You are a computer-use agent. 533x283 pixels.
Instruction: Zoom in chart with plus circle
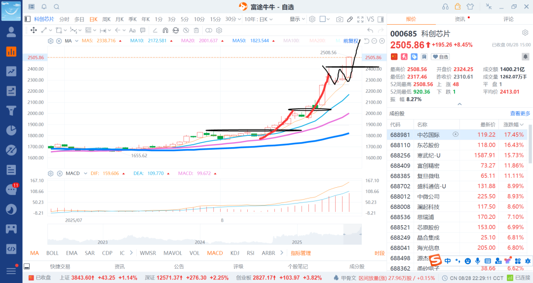(382, 41)
